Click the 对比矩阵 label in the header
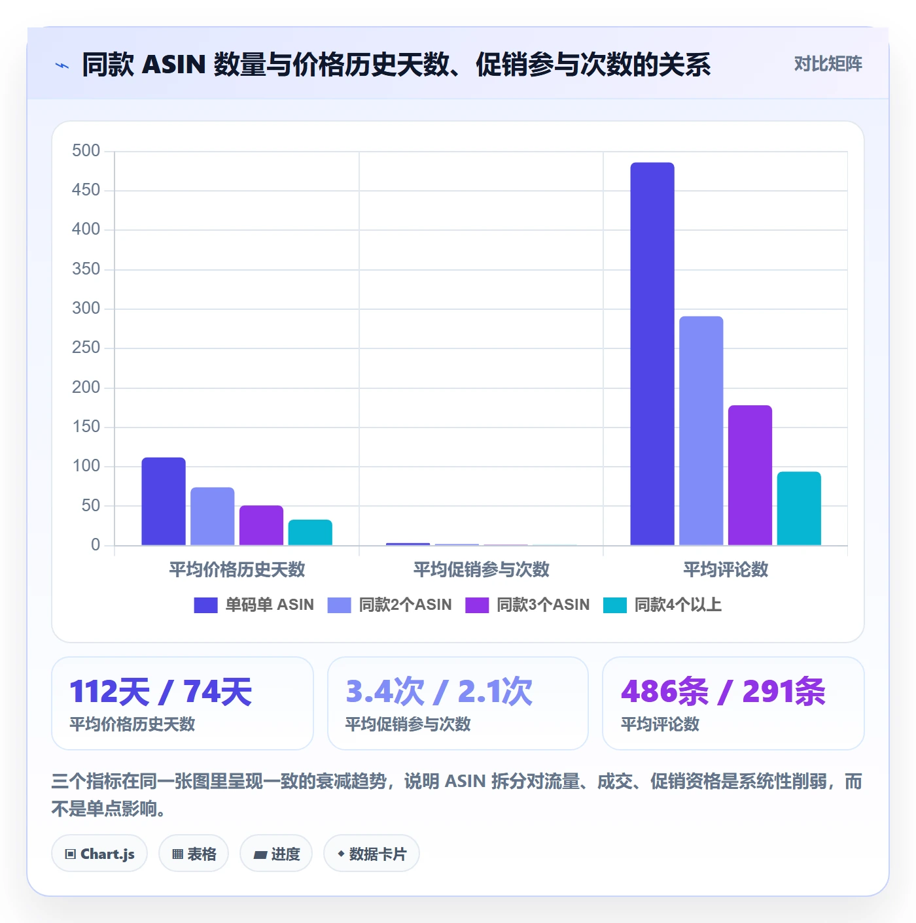The image size is (916, 923). coord(828,64)
